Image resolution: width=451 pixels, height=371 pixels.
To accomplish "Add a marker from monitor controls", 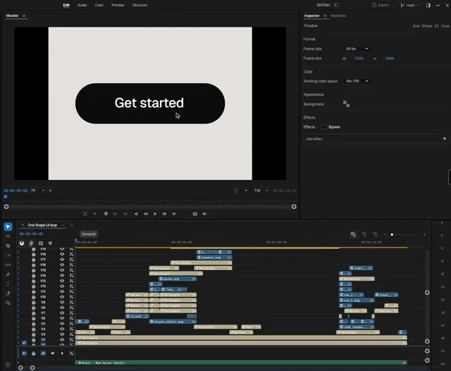I will point(106,214).
